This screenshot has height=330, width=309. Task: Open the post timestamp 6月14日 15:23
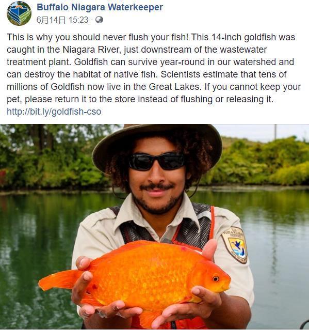tap(62, 20)
